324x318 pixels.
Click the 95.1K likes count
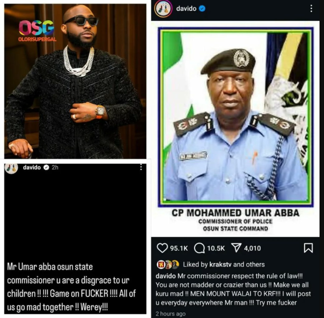179,248
